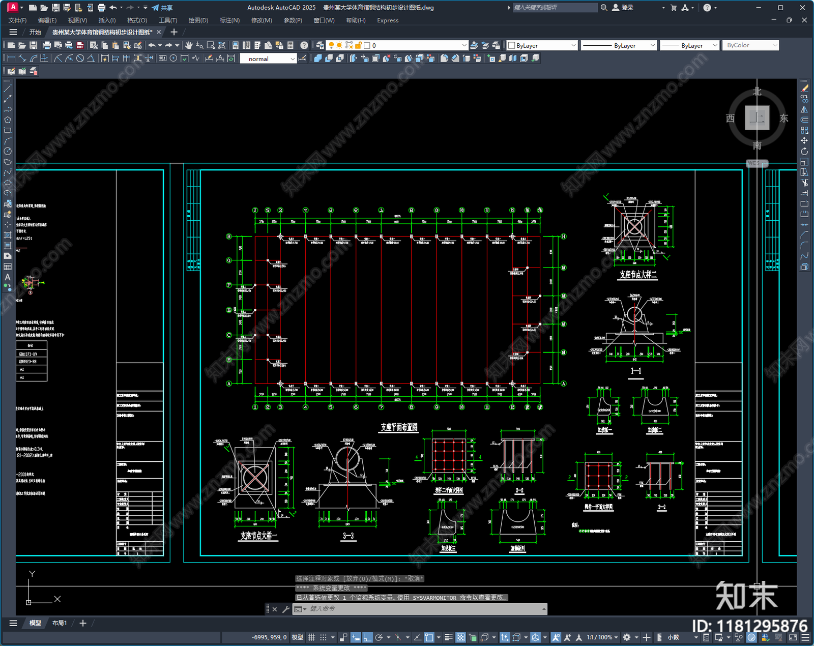Image resolution: width=814 pixels, height=646 pixels.
Task: Select the Rotate tool in modify toolbar
Action: pyautogui.click(x=804, y=151)
